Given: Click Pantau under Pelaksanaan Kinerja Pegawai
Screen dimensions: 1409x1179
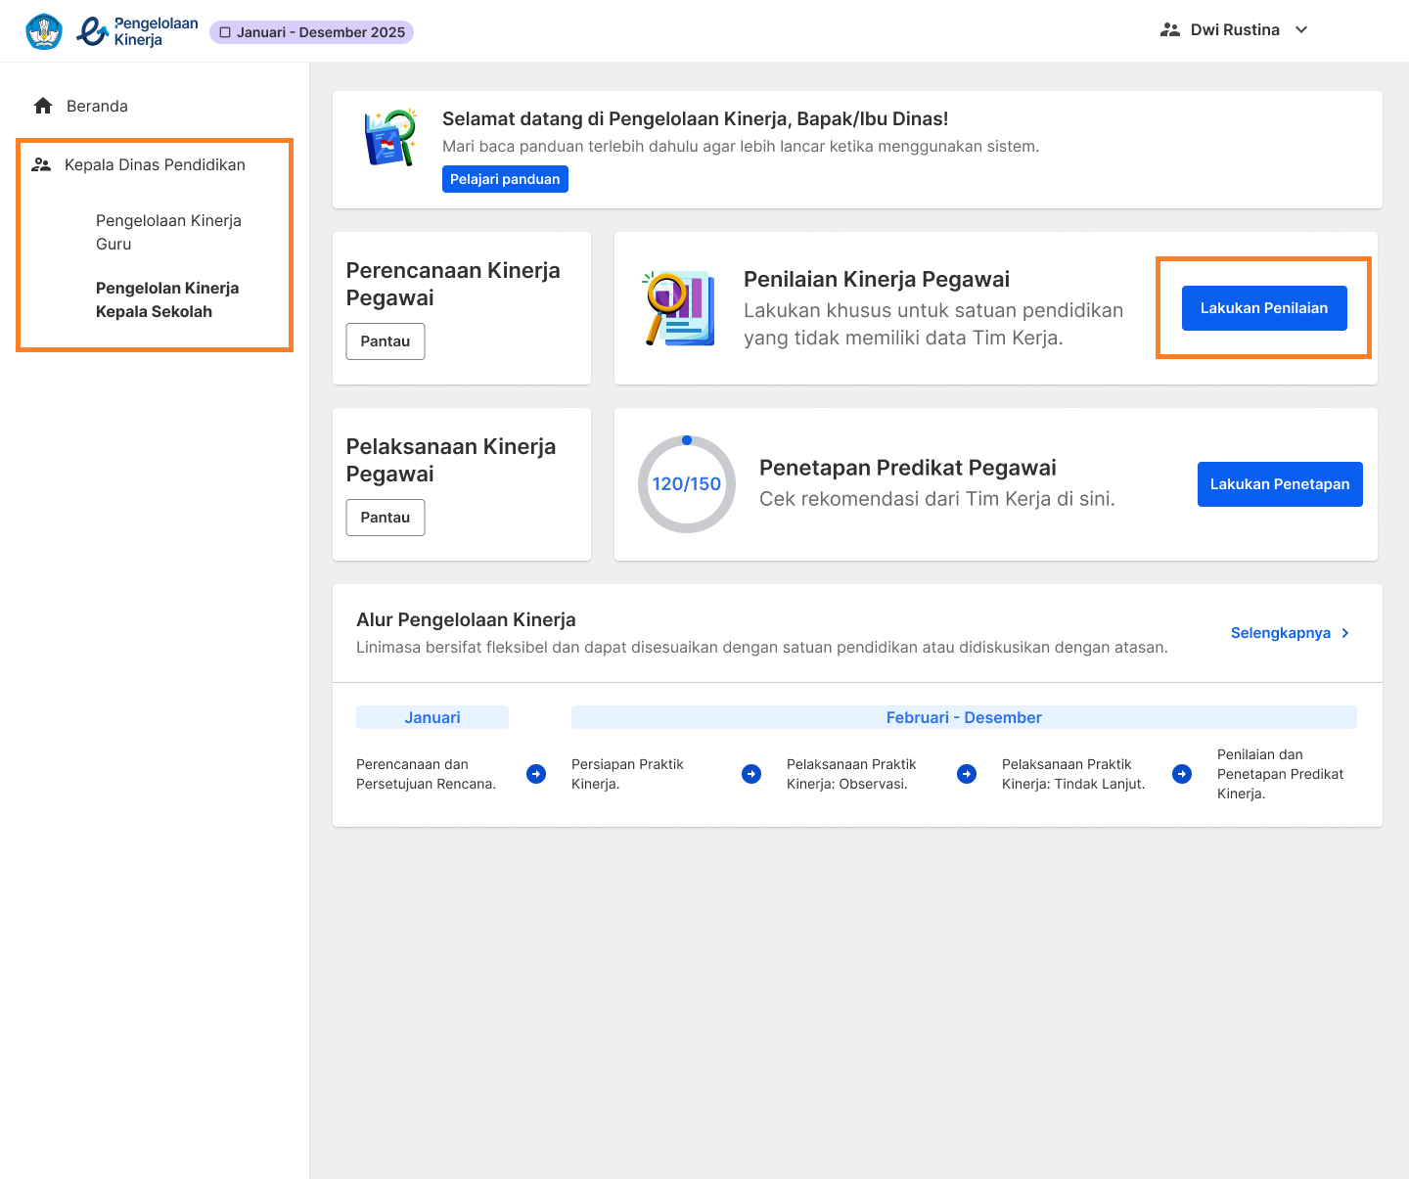Looking at the screenshot, I should (386, 518).
